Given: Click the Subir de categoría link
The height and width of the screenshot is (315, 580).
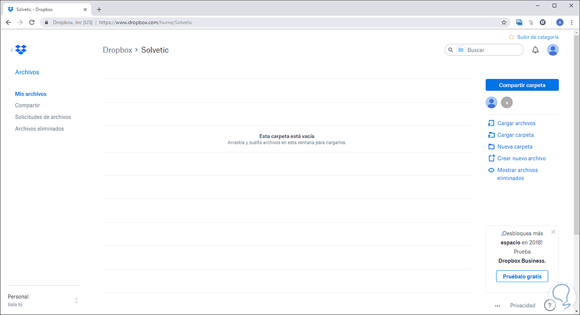Looking at the screenshot, I should pyautogui.click(x=537, y=37).
